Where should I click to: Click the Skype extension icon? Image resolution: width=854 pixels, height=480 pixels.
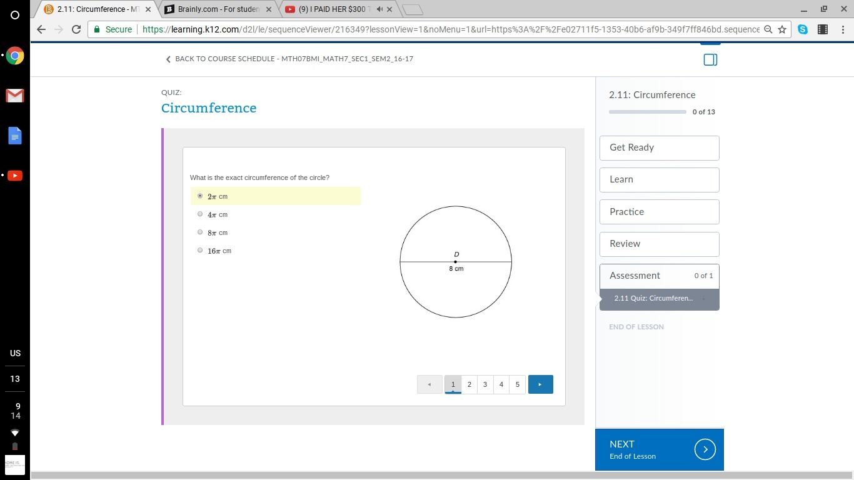tap(803, 29)
